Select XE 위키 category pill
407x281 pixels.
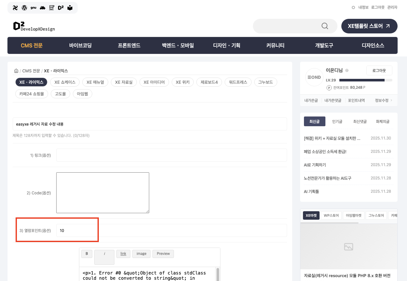[x=183, y=82]
